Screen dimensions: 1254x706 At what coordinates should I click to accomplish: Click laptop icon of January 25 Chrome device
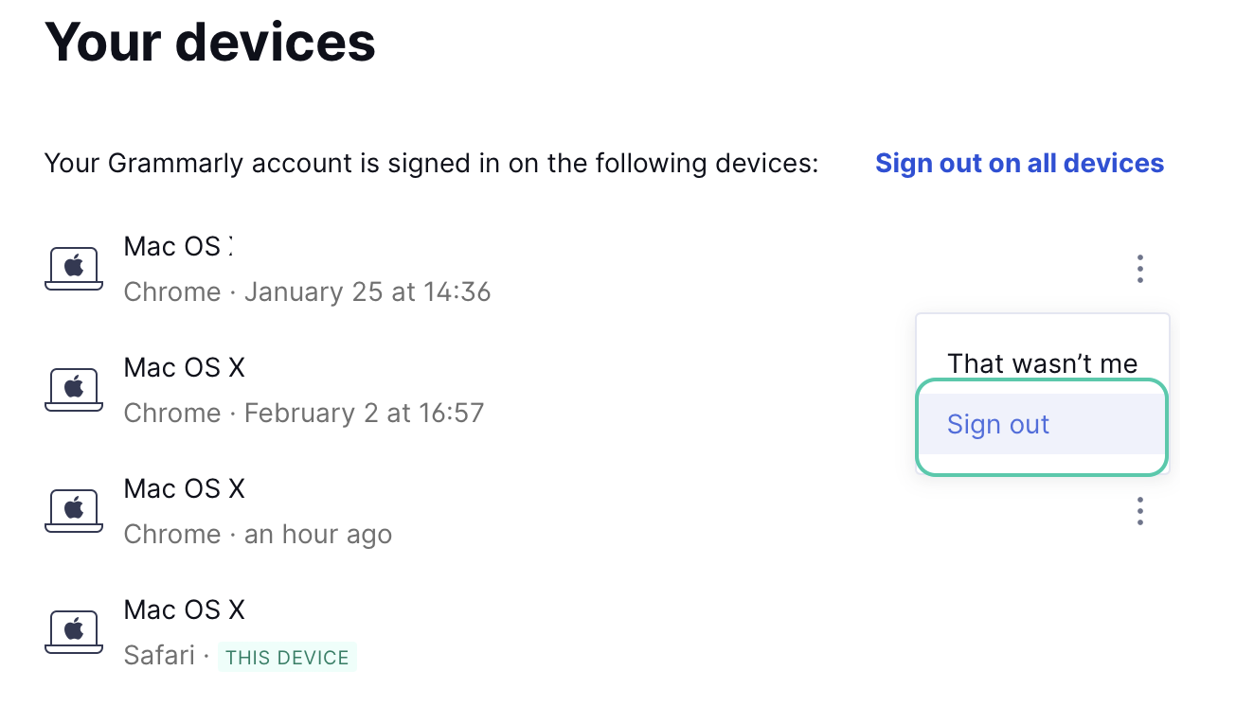pyautogui.click(x=74, y=268)
